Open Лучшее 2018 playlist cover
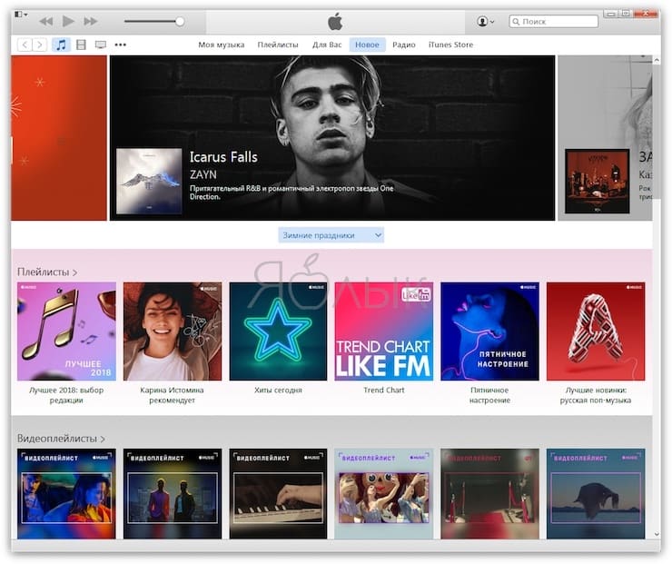672x564 pixels. 66,331
